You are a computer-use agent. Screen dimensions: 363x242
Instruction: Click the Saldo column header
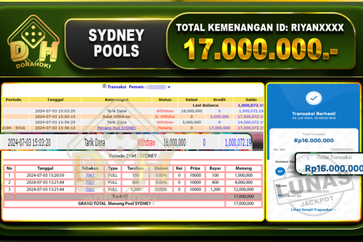[251, 100]
